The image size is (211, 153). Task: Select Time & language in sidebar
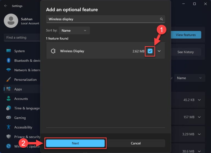point(27,108)
